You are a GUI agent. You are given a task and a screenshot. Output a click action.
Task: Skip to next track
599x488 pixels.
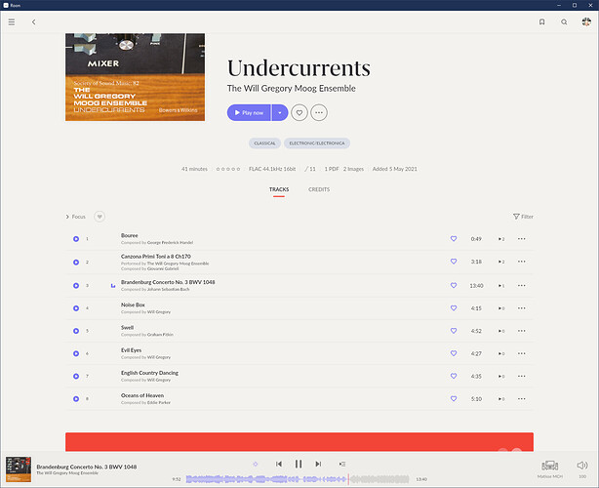[x=318, y=464]
